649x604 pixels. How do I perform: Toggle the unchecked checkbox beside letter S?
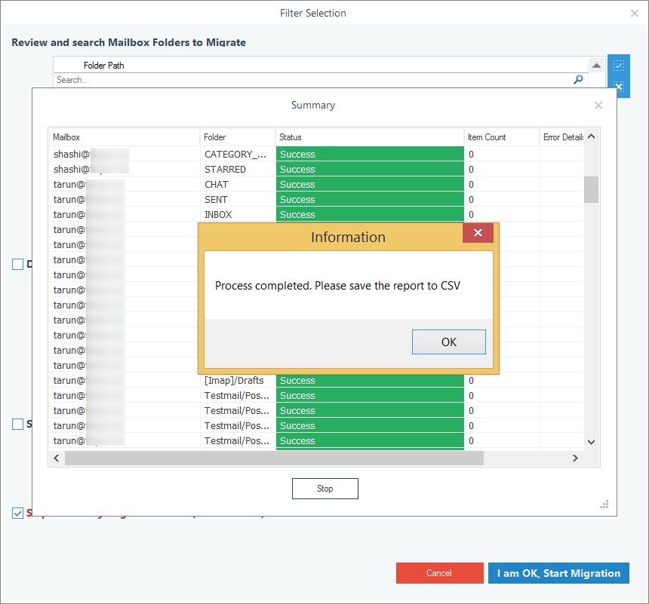(18, 424)
